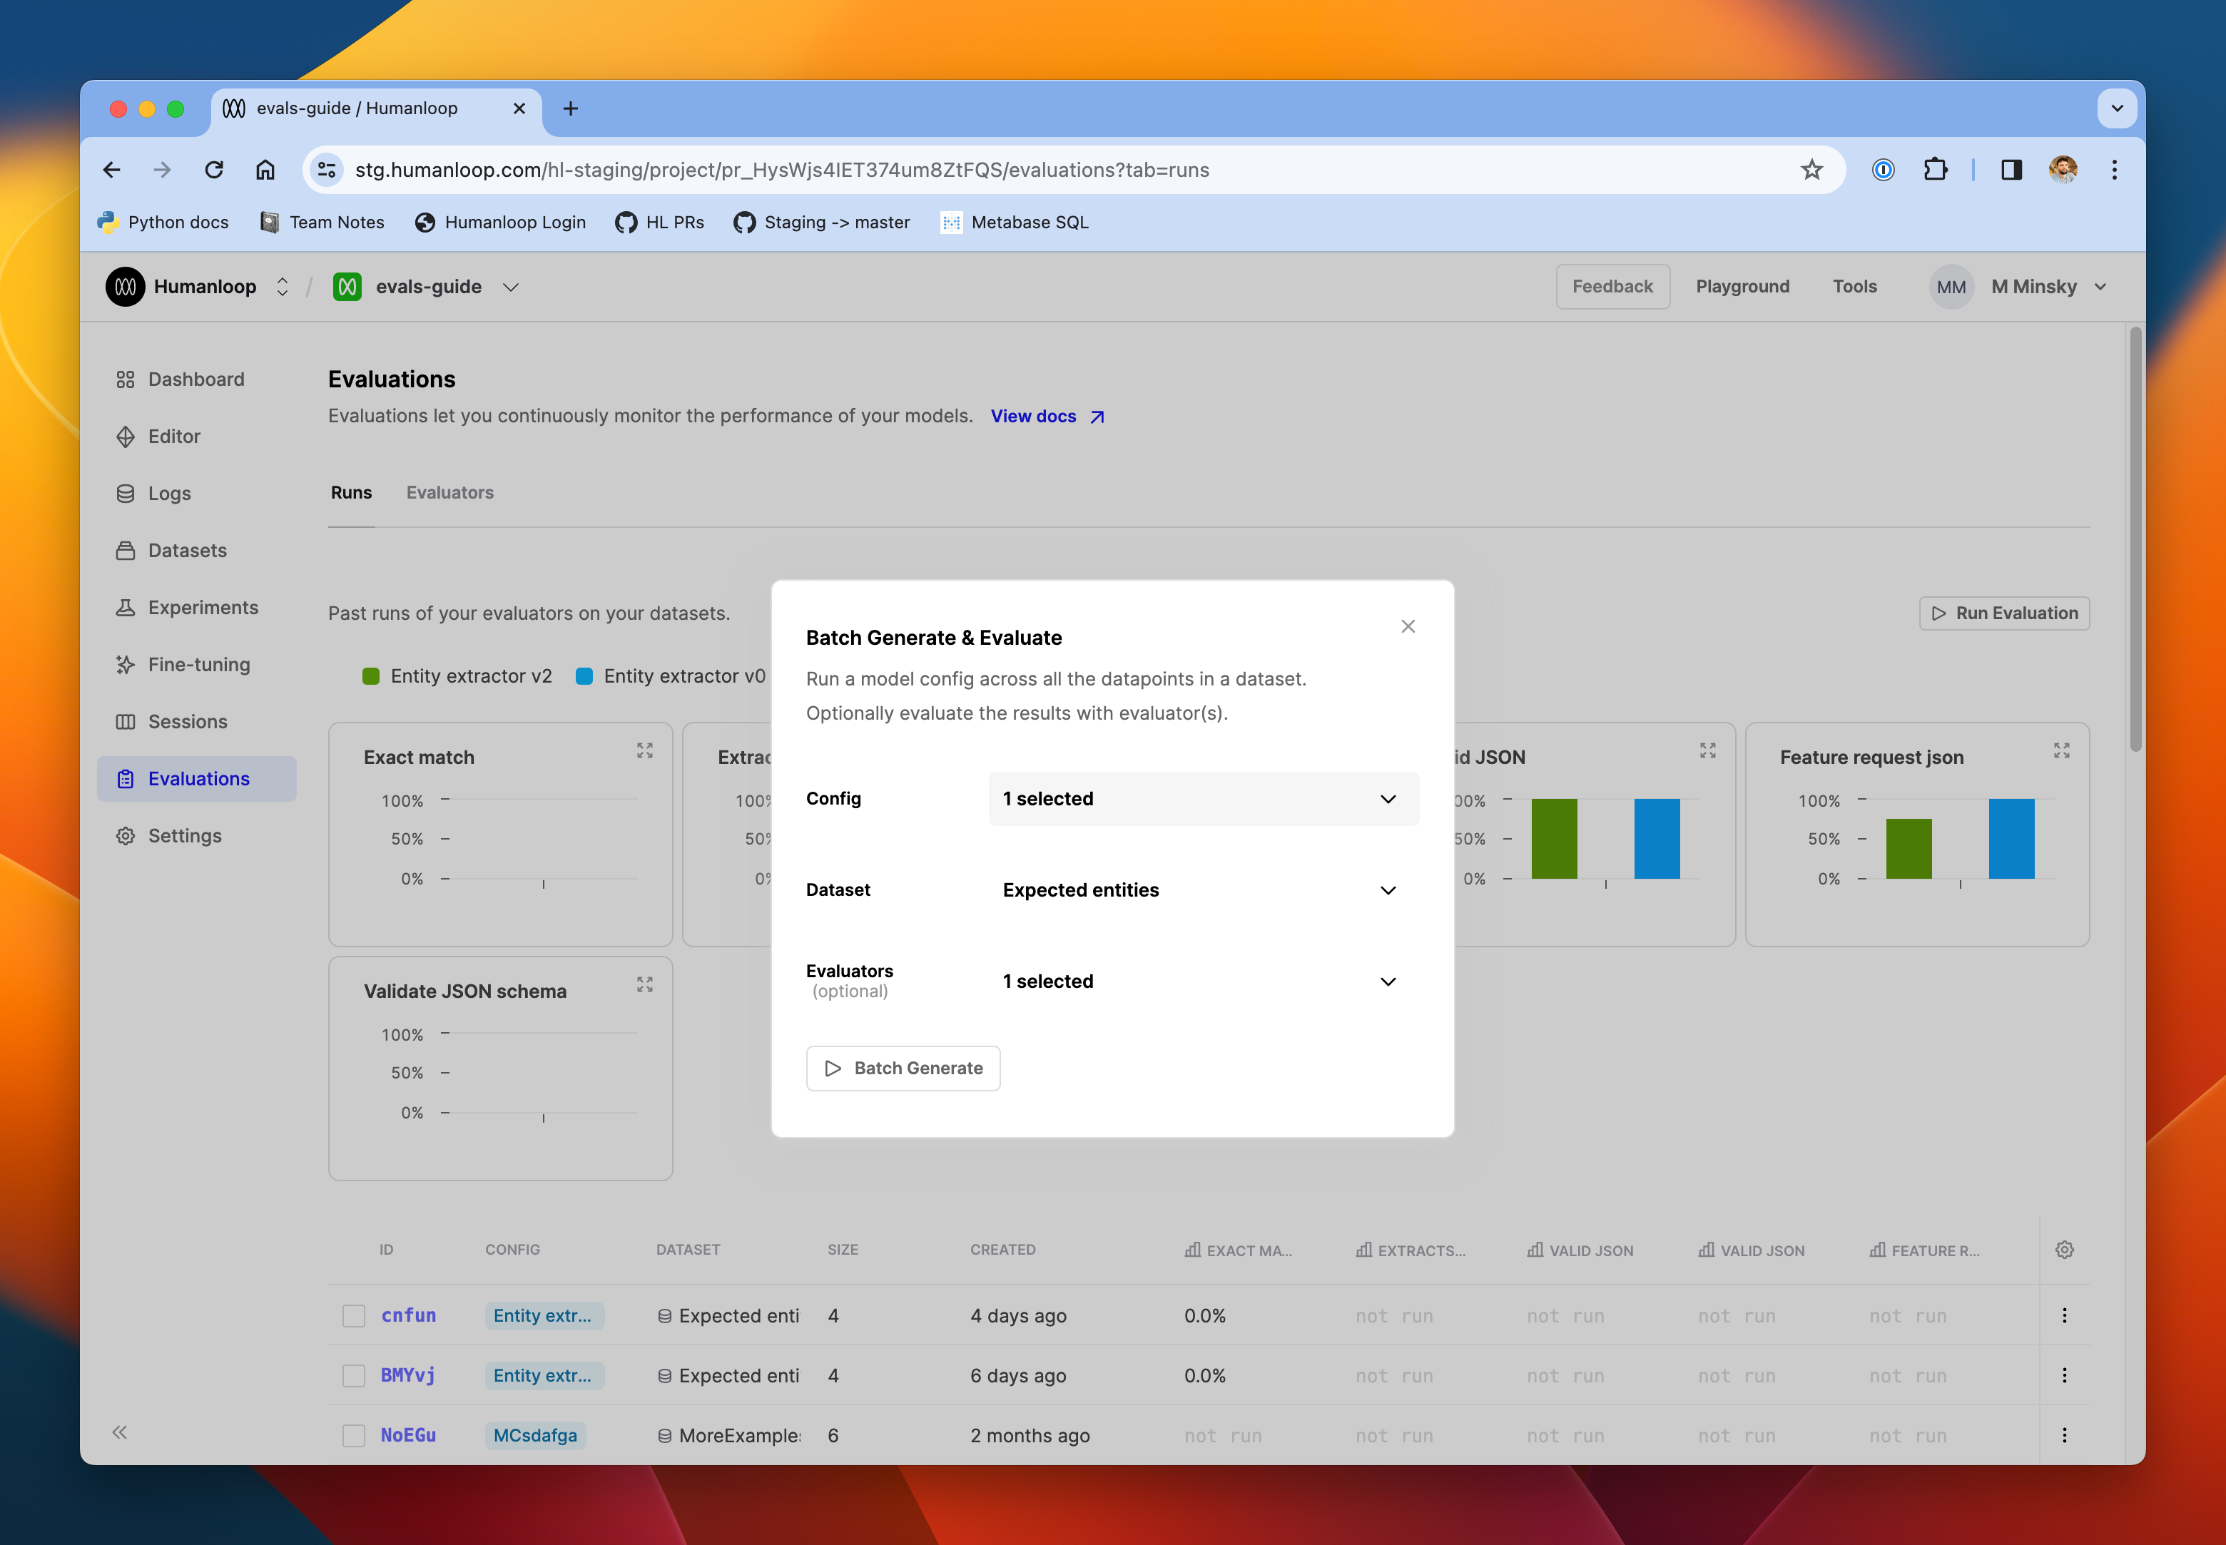Toggle Entity extractor v2 legend swatch
2226x1545 pixels.
click(x=371, y=675)
